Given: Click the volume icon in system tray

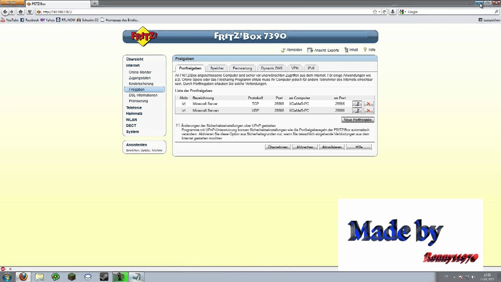Looking at the screenshot, I should pyautogui.click(x=473, y=277).
